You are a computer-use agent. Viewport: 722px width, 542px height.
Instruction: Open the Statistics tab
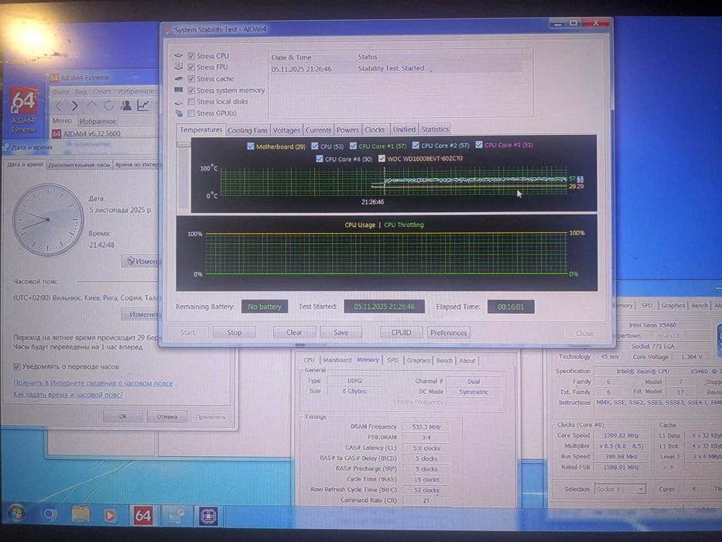(435, 129)
